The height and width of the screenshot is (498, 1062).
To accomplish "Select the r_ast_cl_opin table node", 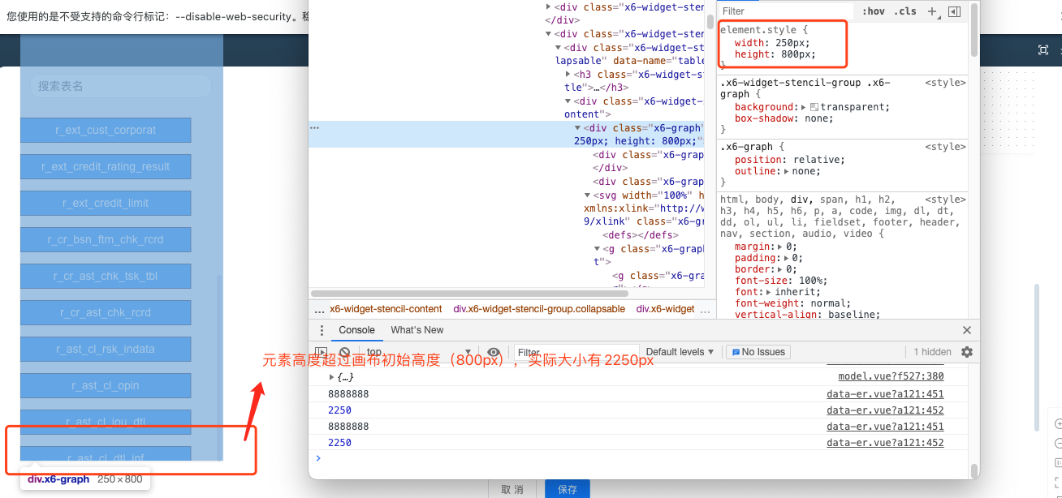I will coord(106,385).
